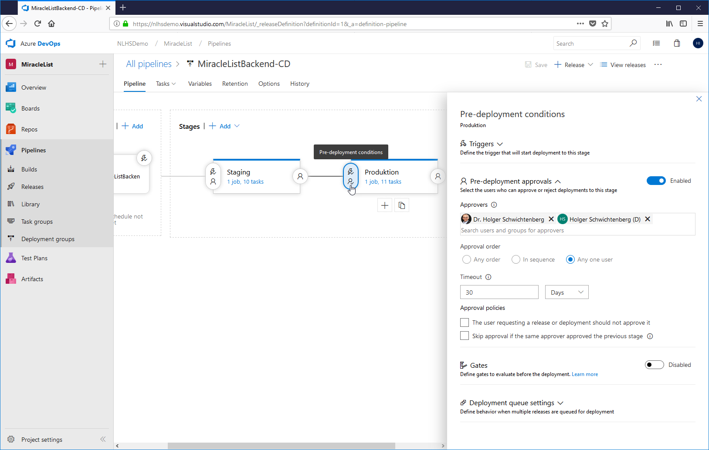Enable the Gates toggle
This screenshot has width=709, height=450.
tap(654, 365)
